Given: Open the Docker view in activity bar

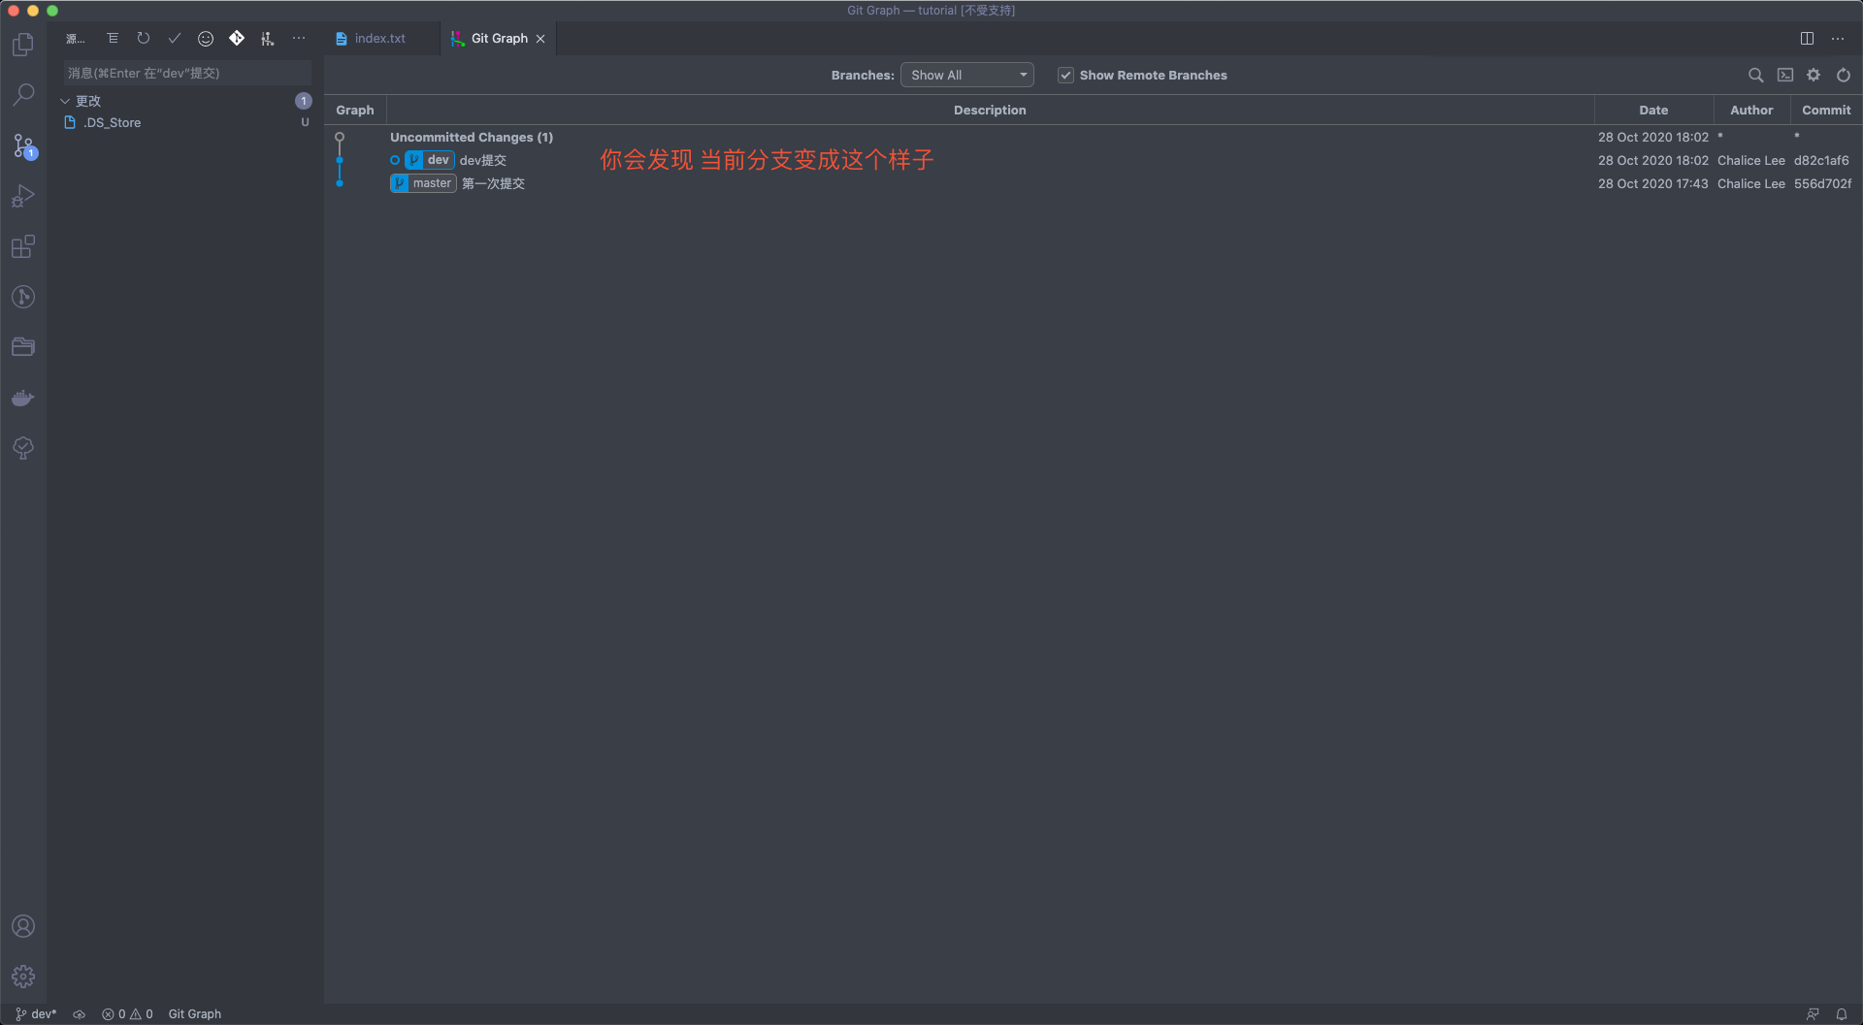Looking at the screenshot, I should click(23, 398).
